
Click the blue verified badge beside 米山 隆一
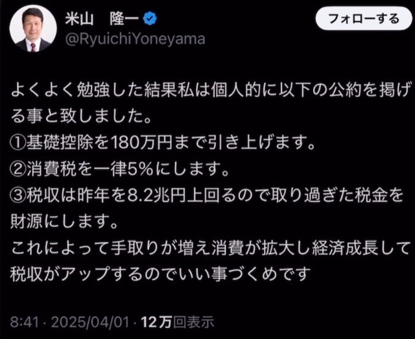coord(150,19)
